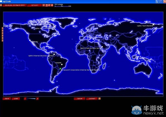166x117 pixels.
Task: Zoom out the map with the minus button
Action: tap(25, 99)
